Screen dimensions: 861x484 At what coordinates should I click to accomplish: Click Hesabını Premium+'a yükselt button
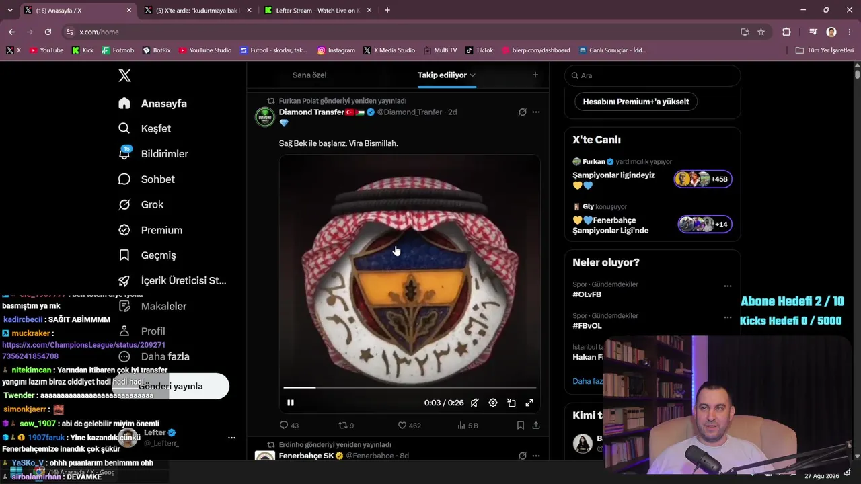pos(636,102)
